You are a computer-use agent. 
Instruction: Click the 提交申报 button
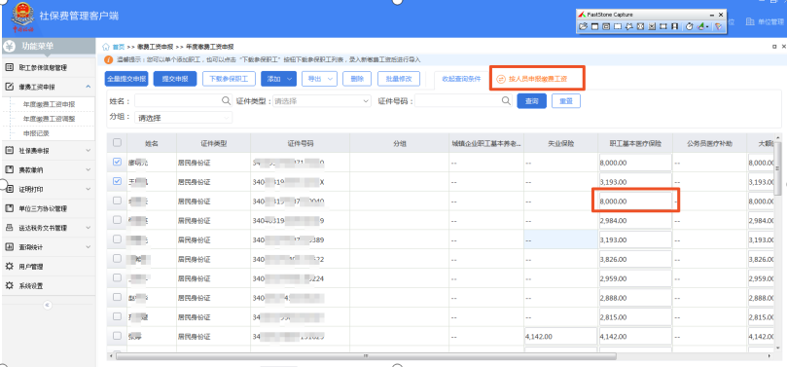(175, 79)
